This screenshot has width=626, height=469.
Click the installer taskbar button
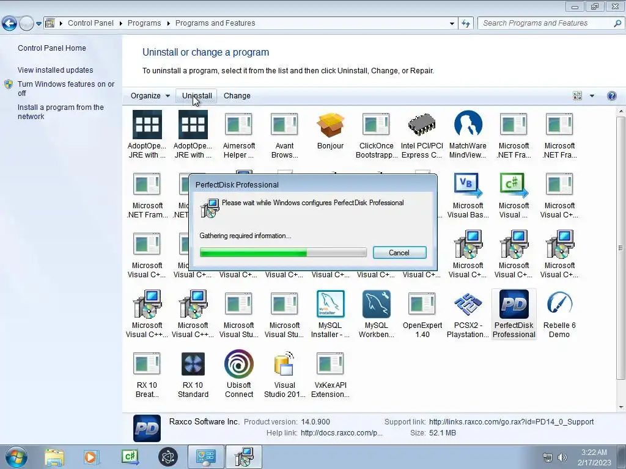[x=244, y=457]
